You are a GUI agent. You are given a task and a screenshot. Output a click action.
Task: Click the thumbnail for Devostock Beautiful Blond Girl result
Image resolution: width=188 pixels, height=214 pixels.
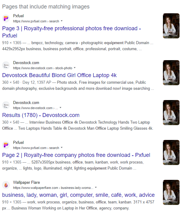point(171,73)
